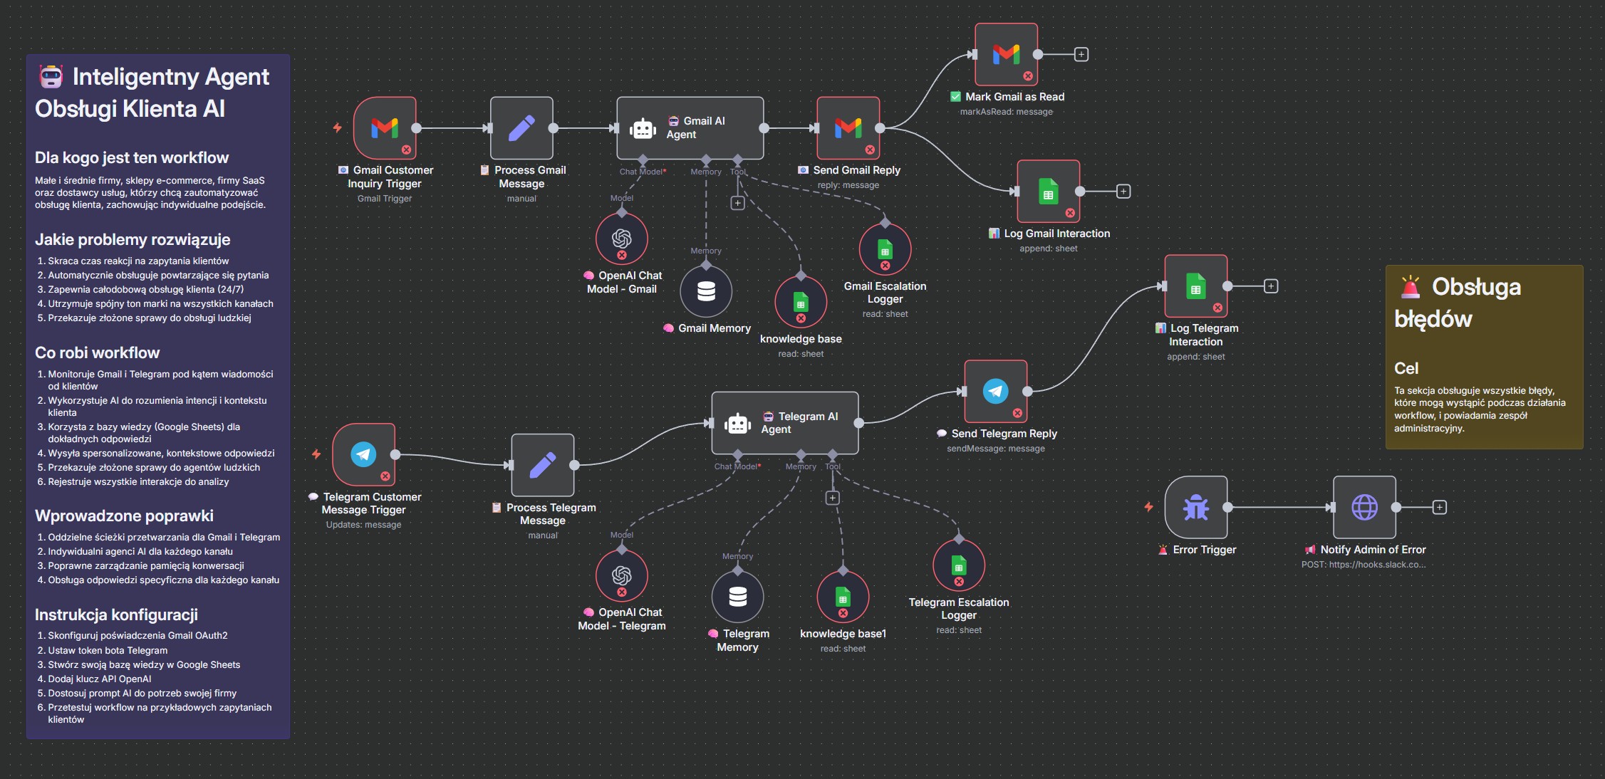Select the Obsługa błędów sticky note
The height and width of the screenshot is (779, 1605).
tap(1485, 357)
